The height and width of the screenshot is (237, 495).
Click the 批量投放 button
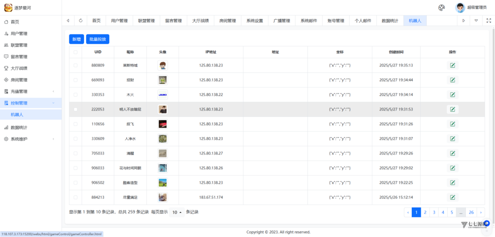(98, 40)
